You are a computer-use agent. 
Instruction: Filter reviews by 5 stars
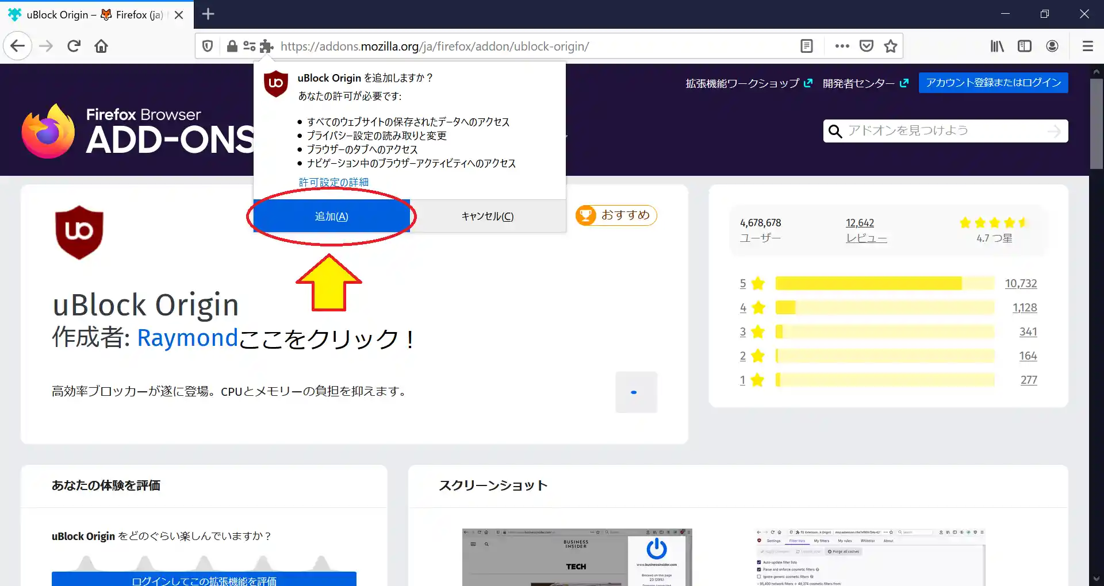[752, 283]
